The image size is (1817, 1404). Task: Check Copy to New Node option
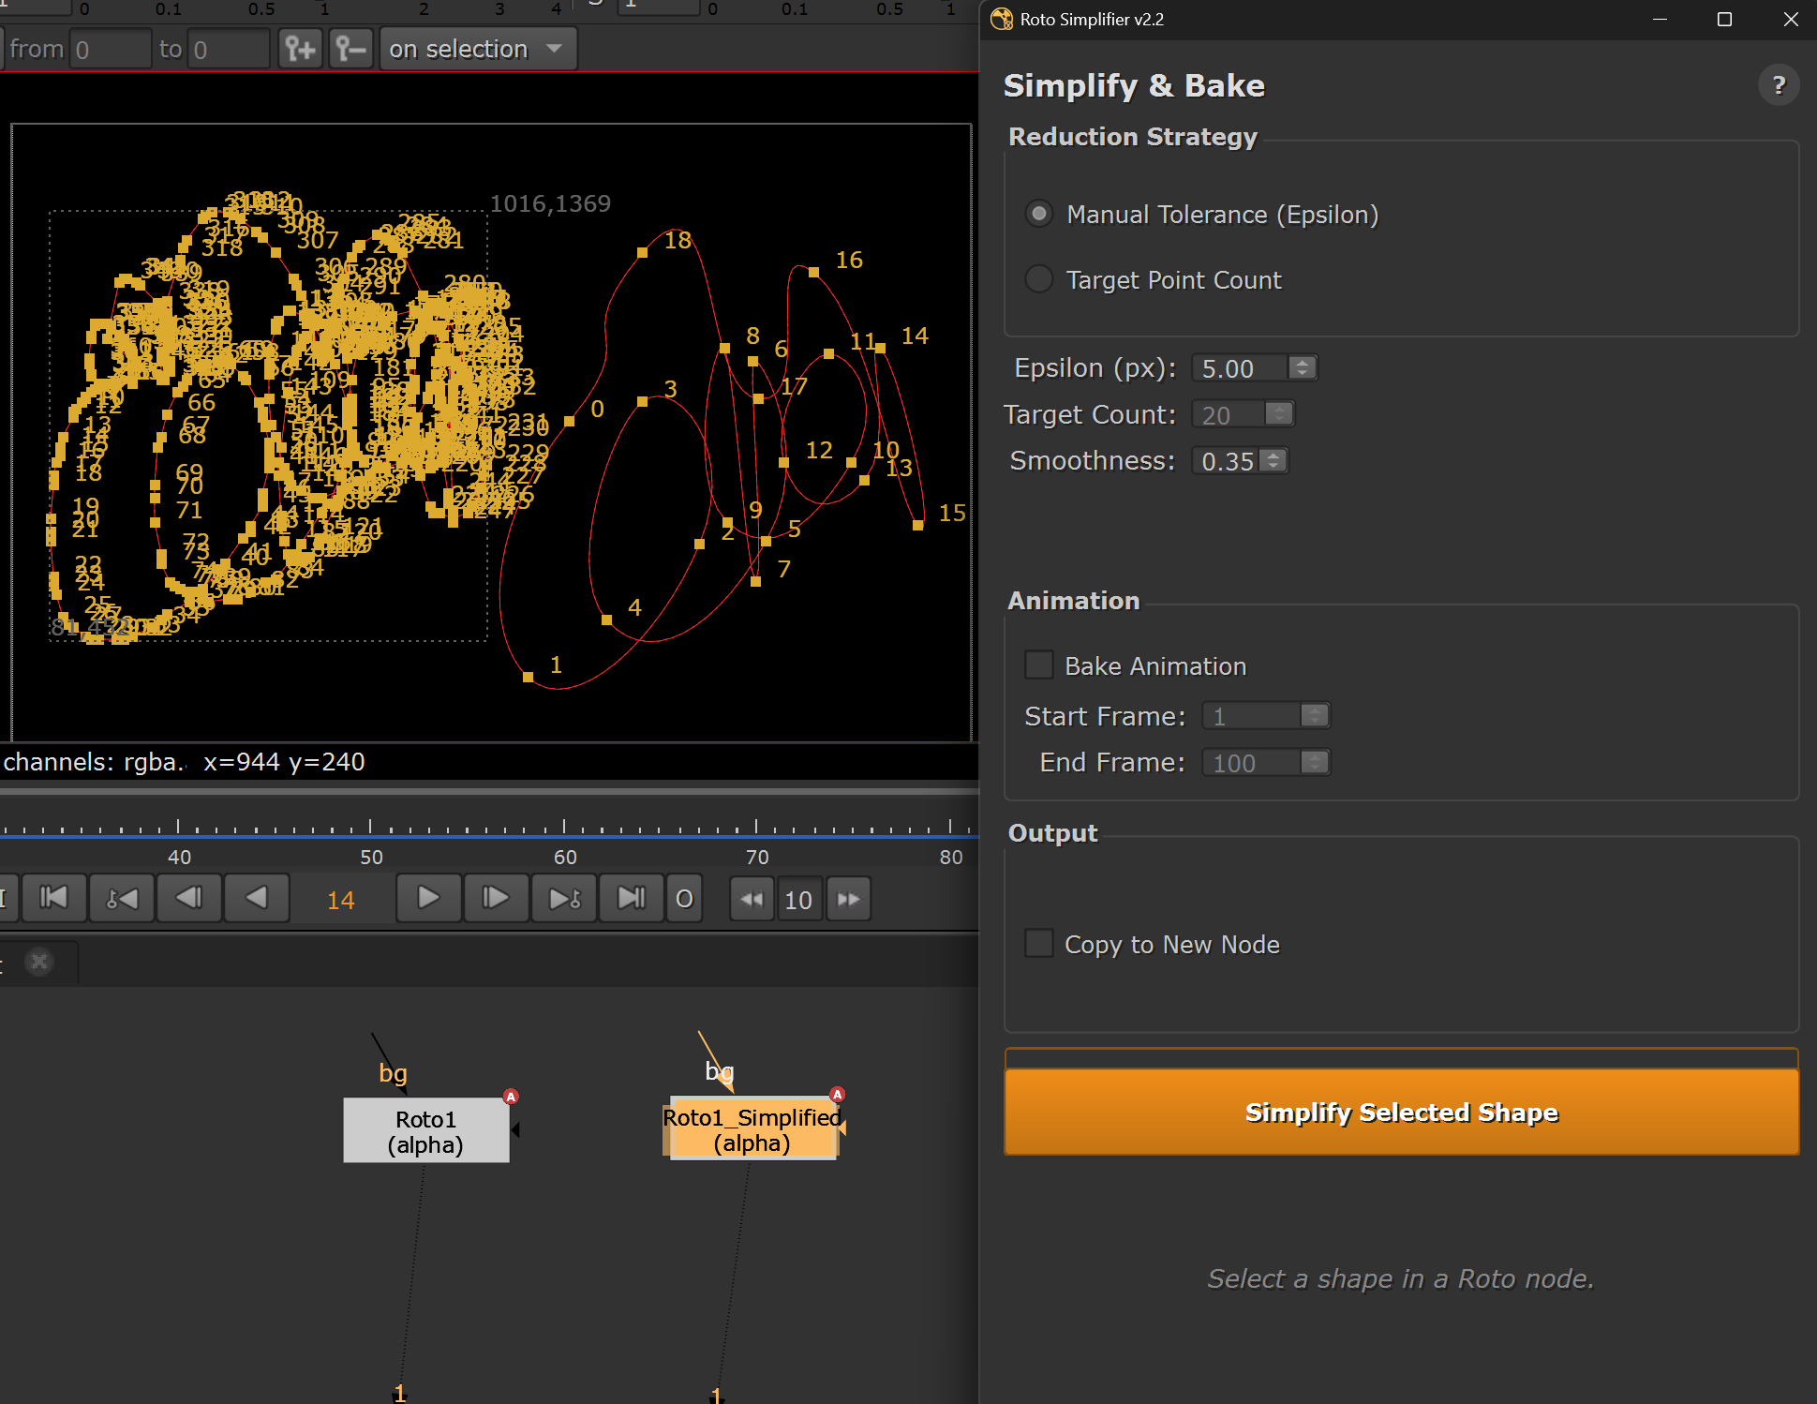(x=1039, y=943)
